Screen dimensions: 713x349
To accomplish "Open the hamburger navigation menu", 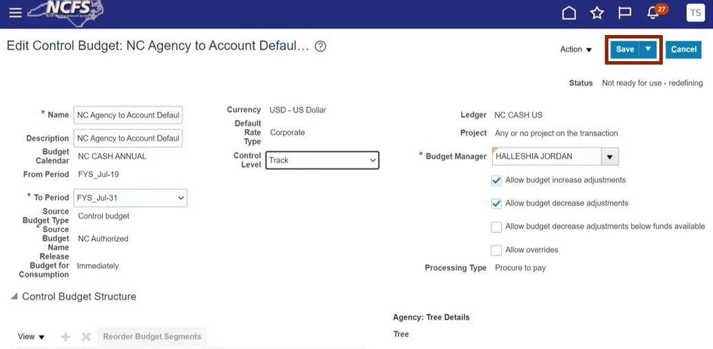I will pyautogui.click(x=14, y=12).
